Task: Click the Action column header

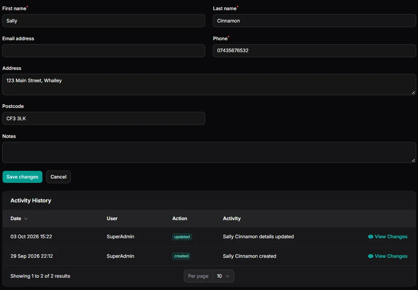Action: click(180, 218)
